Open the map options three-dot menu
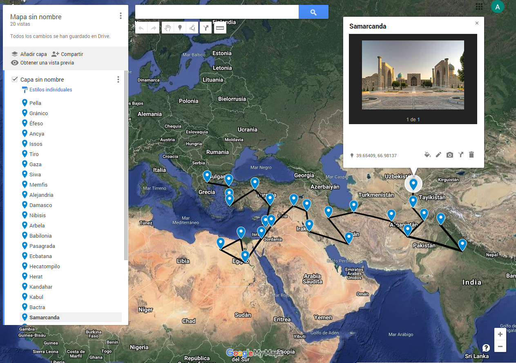 pos(121,16)
